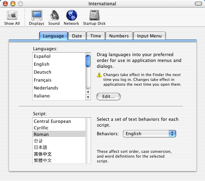This screenshot has width=205, height=181.
Task: Click the Show All preferences icon
Action: (12, 15)
